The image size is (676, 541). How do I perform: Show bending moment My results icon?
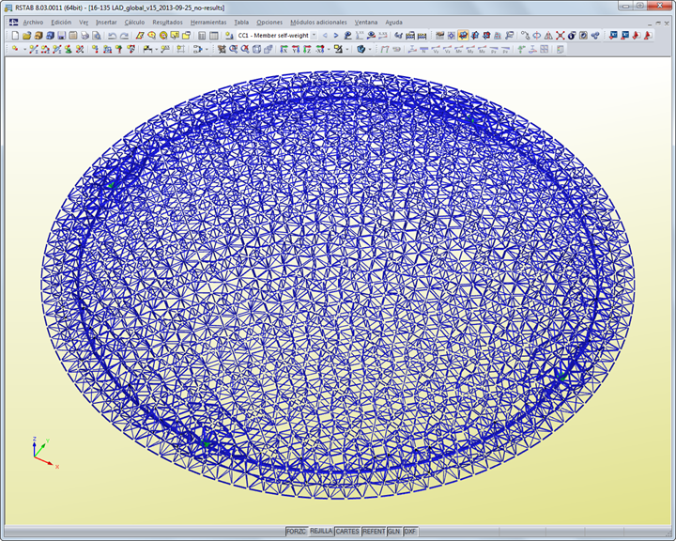[470, 49]
